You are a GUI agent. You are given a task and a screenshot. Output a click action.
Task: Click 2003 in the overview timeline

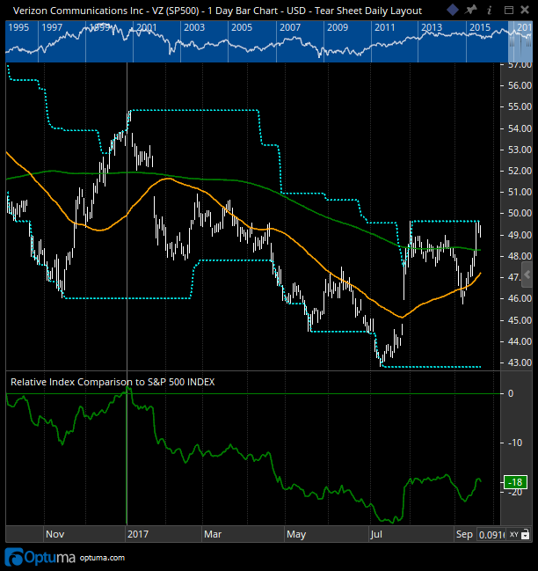tap(194, 27)
